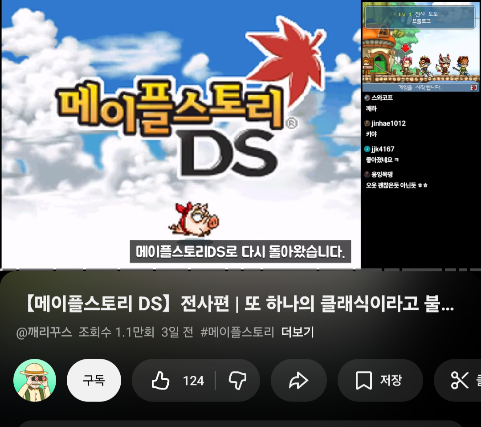Tap the game inset showing 게임을 시작합니다.

click(420, 47)
